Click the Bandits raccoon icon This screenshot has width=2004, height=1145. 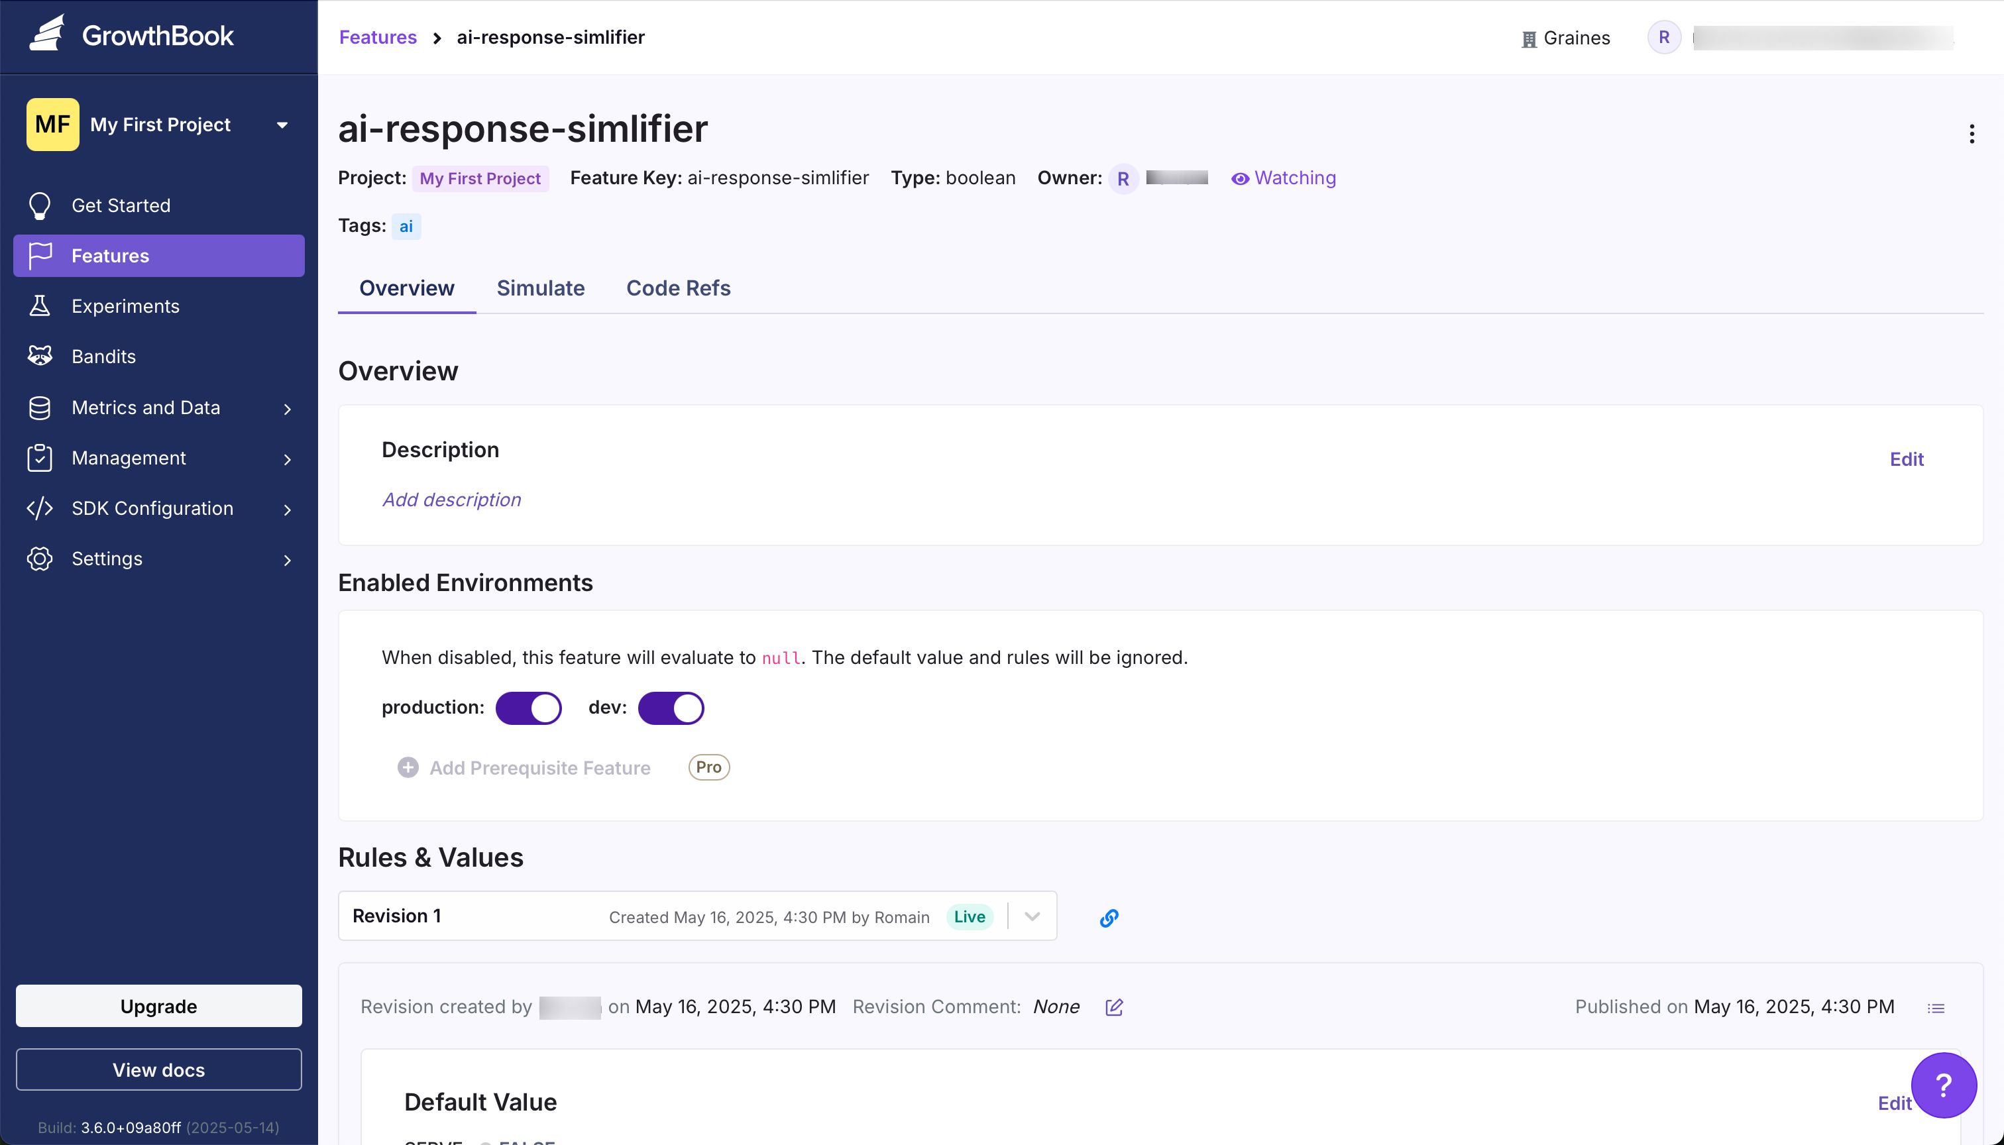tap(39, 356)
